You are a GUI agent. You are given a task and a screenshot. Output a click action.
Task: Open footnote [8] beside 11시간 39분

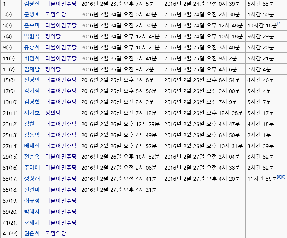click(x=279, y=177)
